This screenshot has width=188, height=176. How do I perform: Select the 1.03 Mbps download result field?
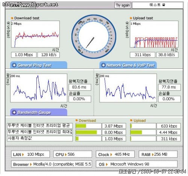(24, 55)
